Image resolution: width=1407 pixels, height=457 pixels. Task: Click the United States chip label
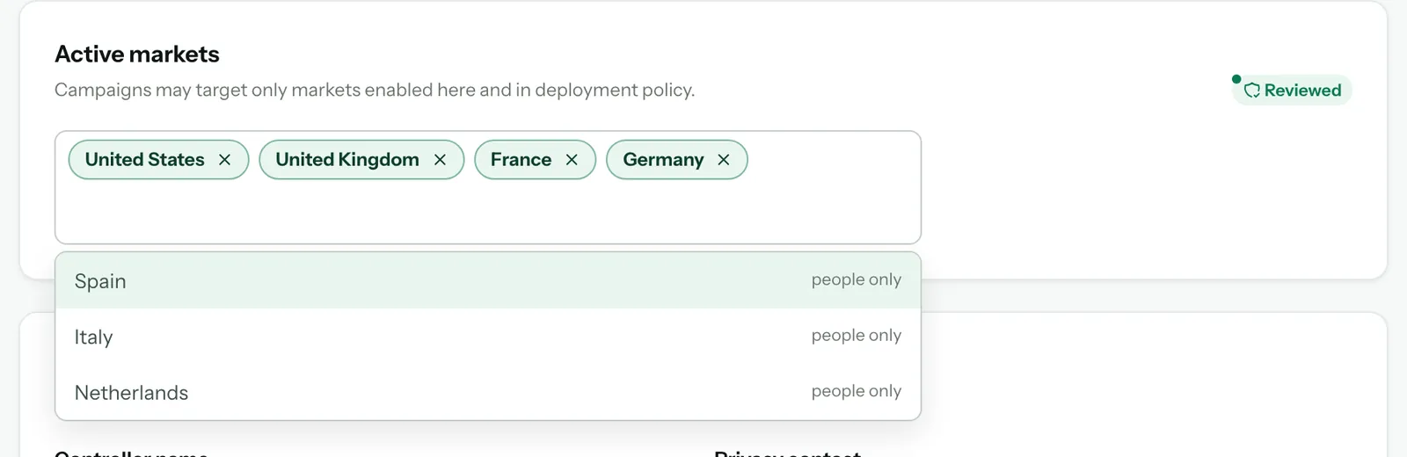click(144, 160)
